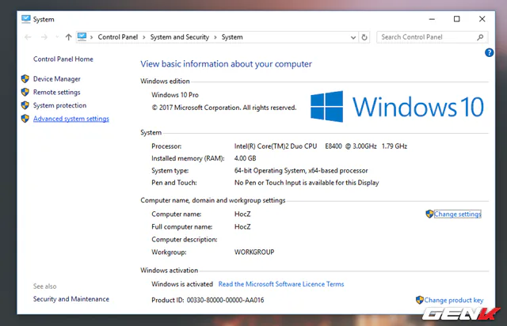507x326 pixels.
Task: Refresh the System page
Action: (x=364, y=37)
